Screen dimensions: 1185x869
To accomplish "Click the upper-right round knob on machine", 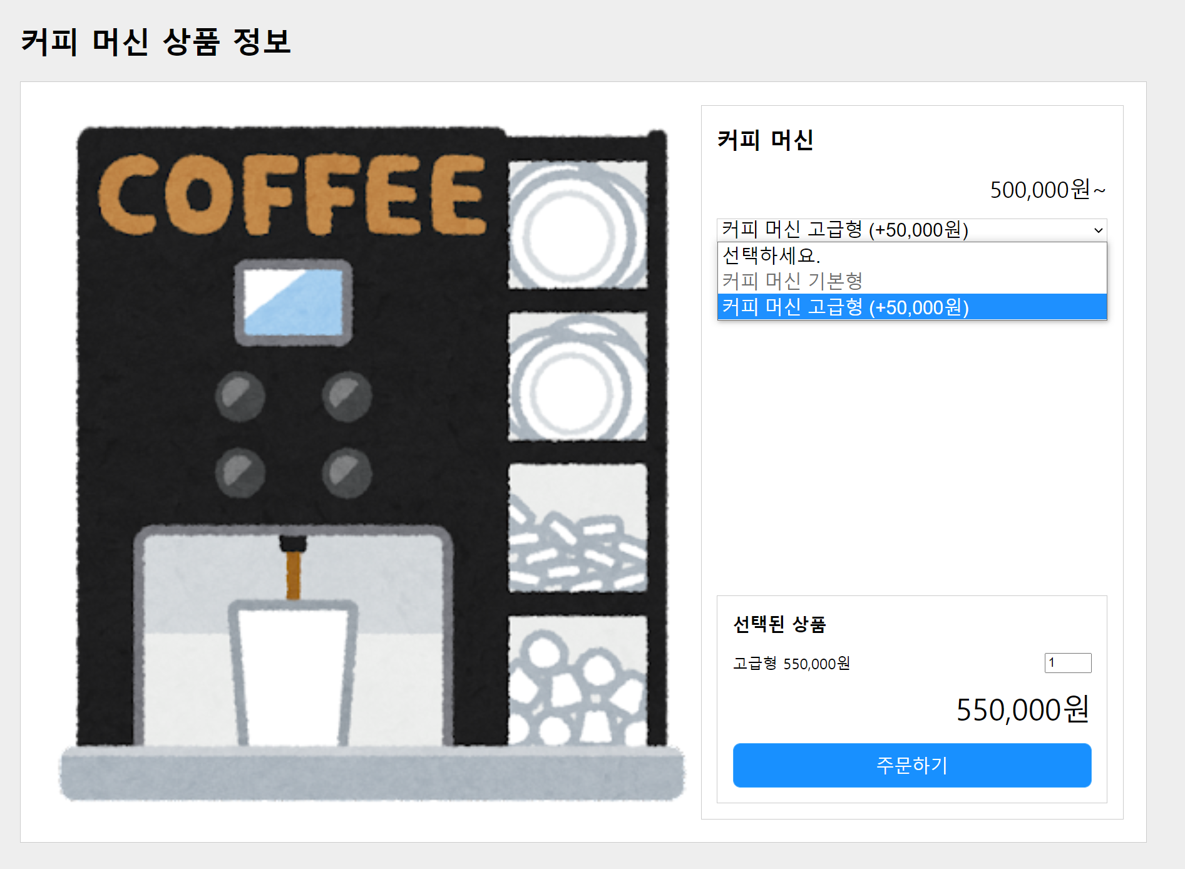I will [x=347, y=396].
